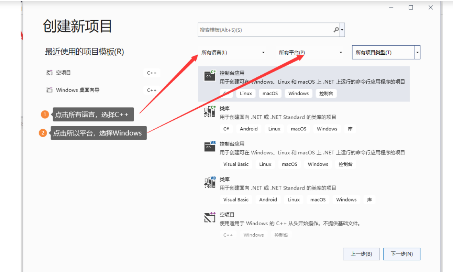Click 控制台 tag under VB 控制台应用

coord(345,164)
